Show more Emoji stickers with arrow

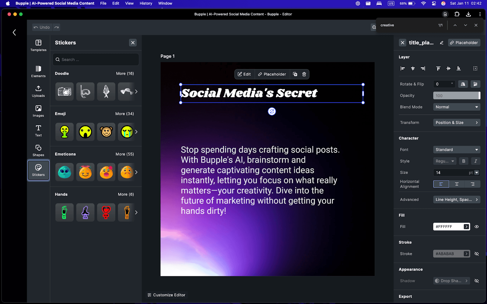tap(136, 132)
